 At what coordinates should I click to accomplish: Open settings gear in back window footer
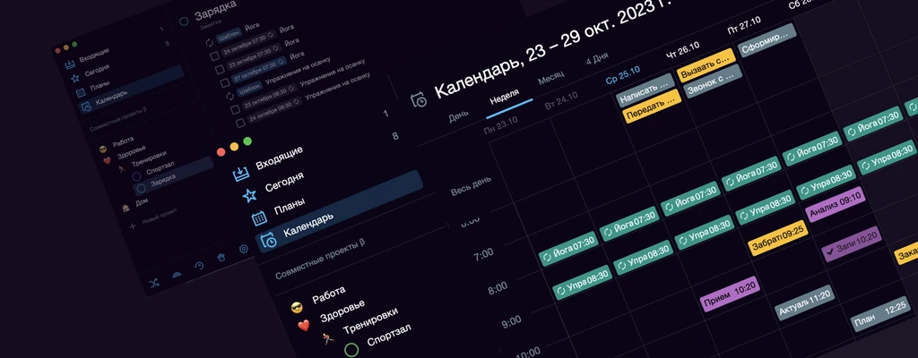(244, 249)
